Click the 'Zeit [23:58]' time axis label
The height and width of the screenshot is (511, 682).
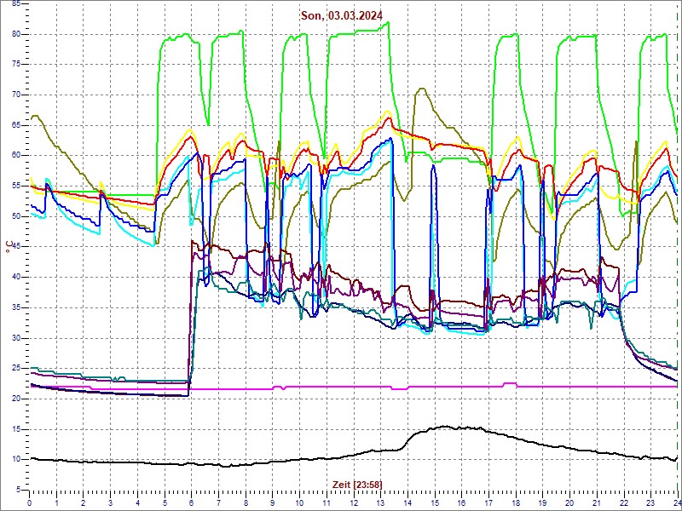tap(357, 484)
